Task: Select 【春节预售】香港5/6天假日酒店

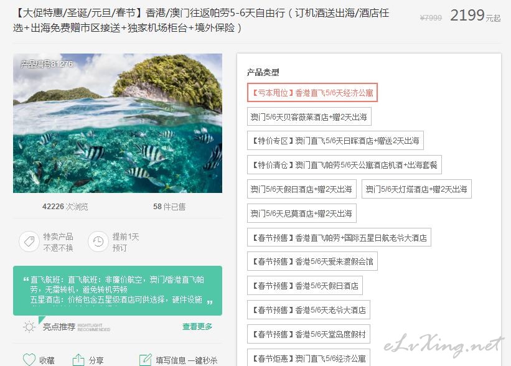Action: [305, 286]
